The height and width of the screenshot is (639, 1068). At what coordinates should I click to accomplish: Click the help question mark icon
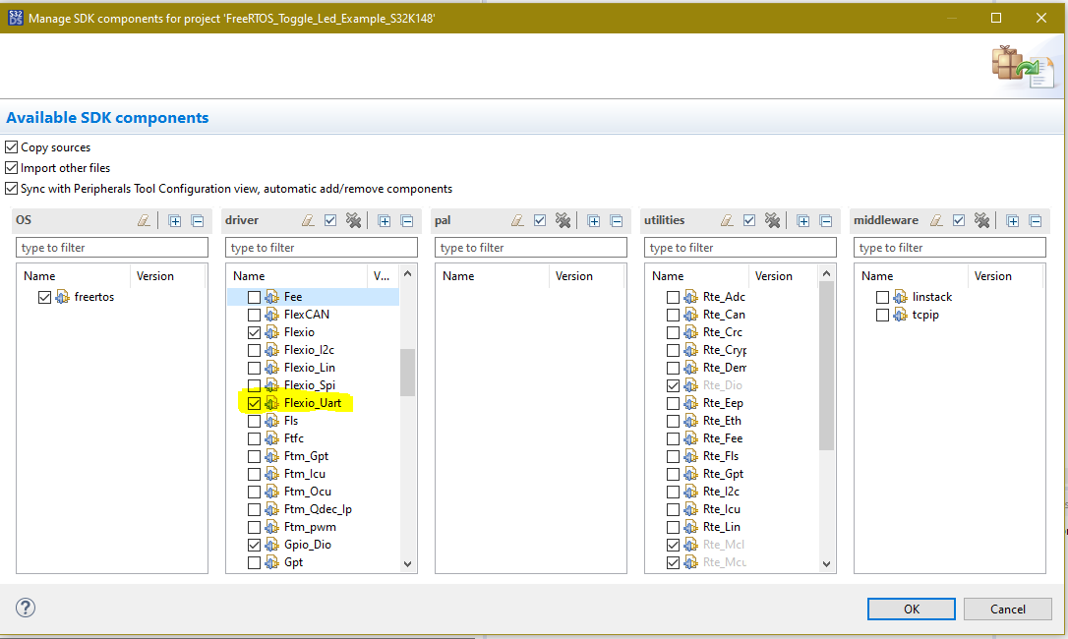[x=25, y=608]
